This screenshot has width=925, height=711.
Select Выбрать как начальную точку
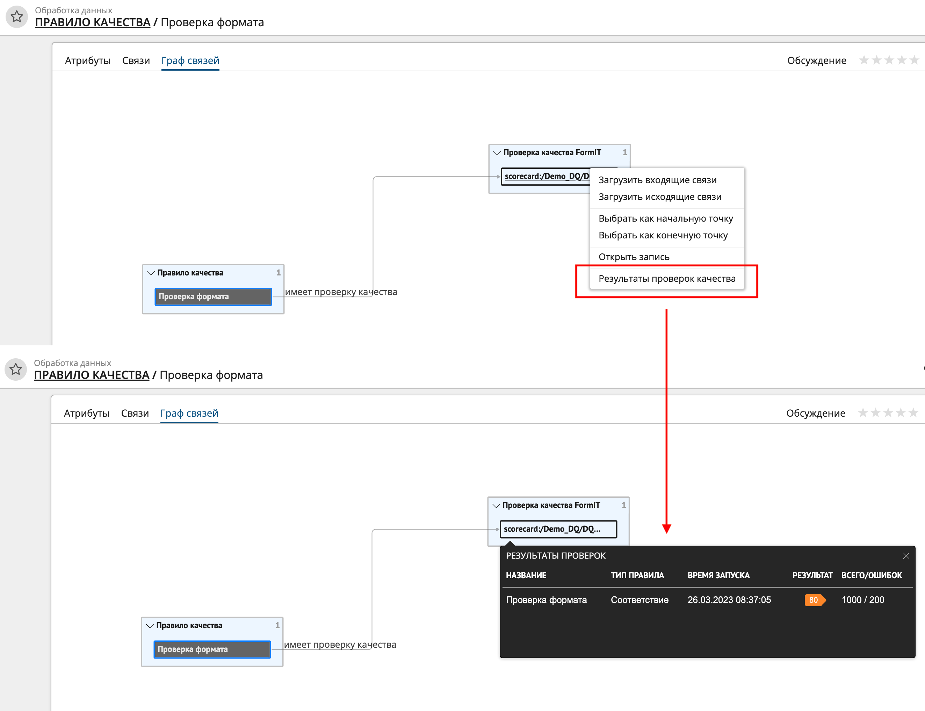(665, 218)
